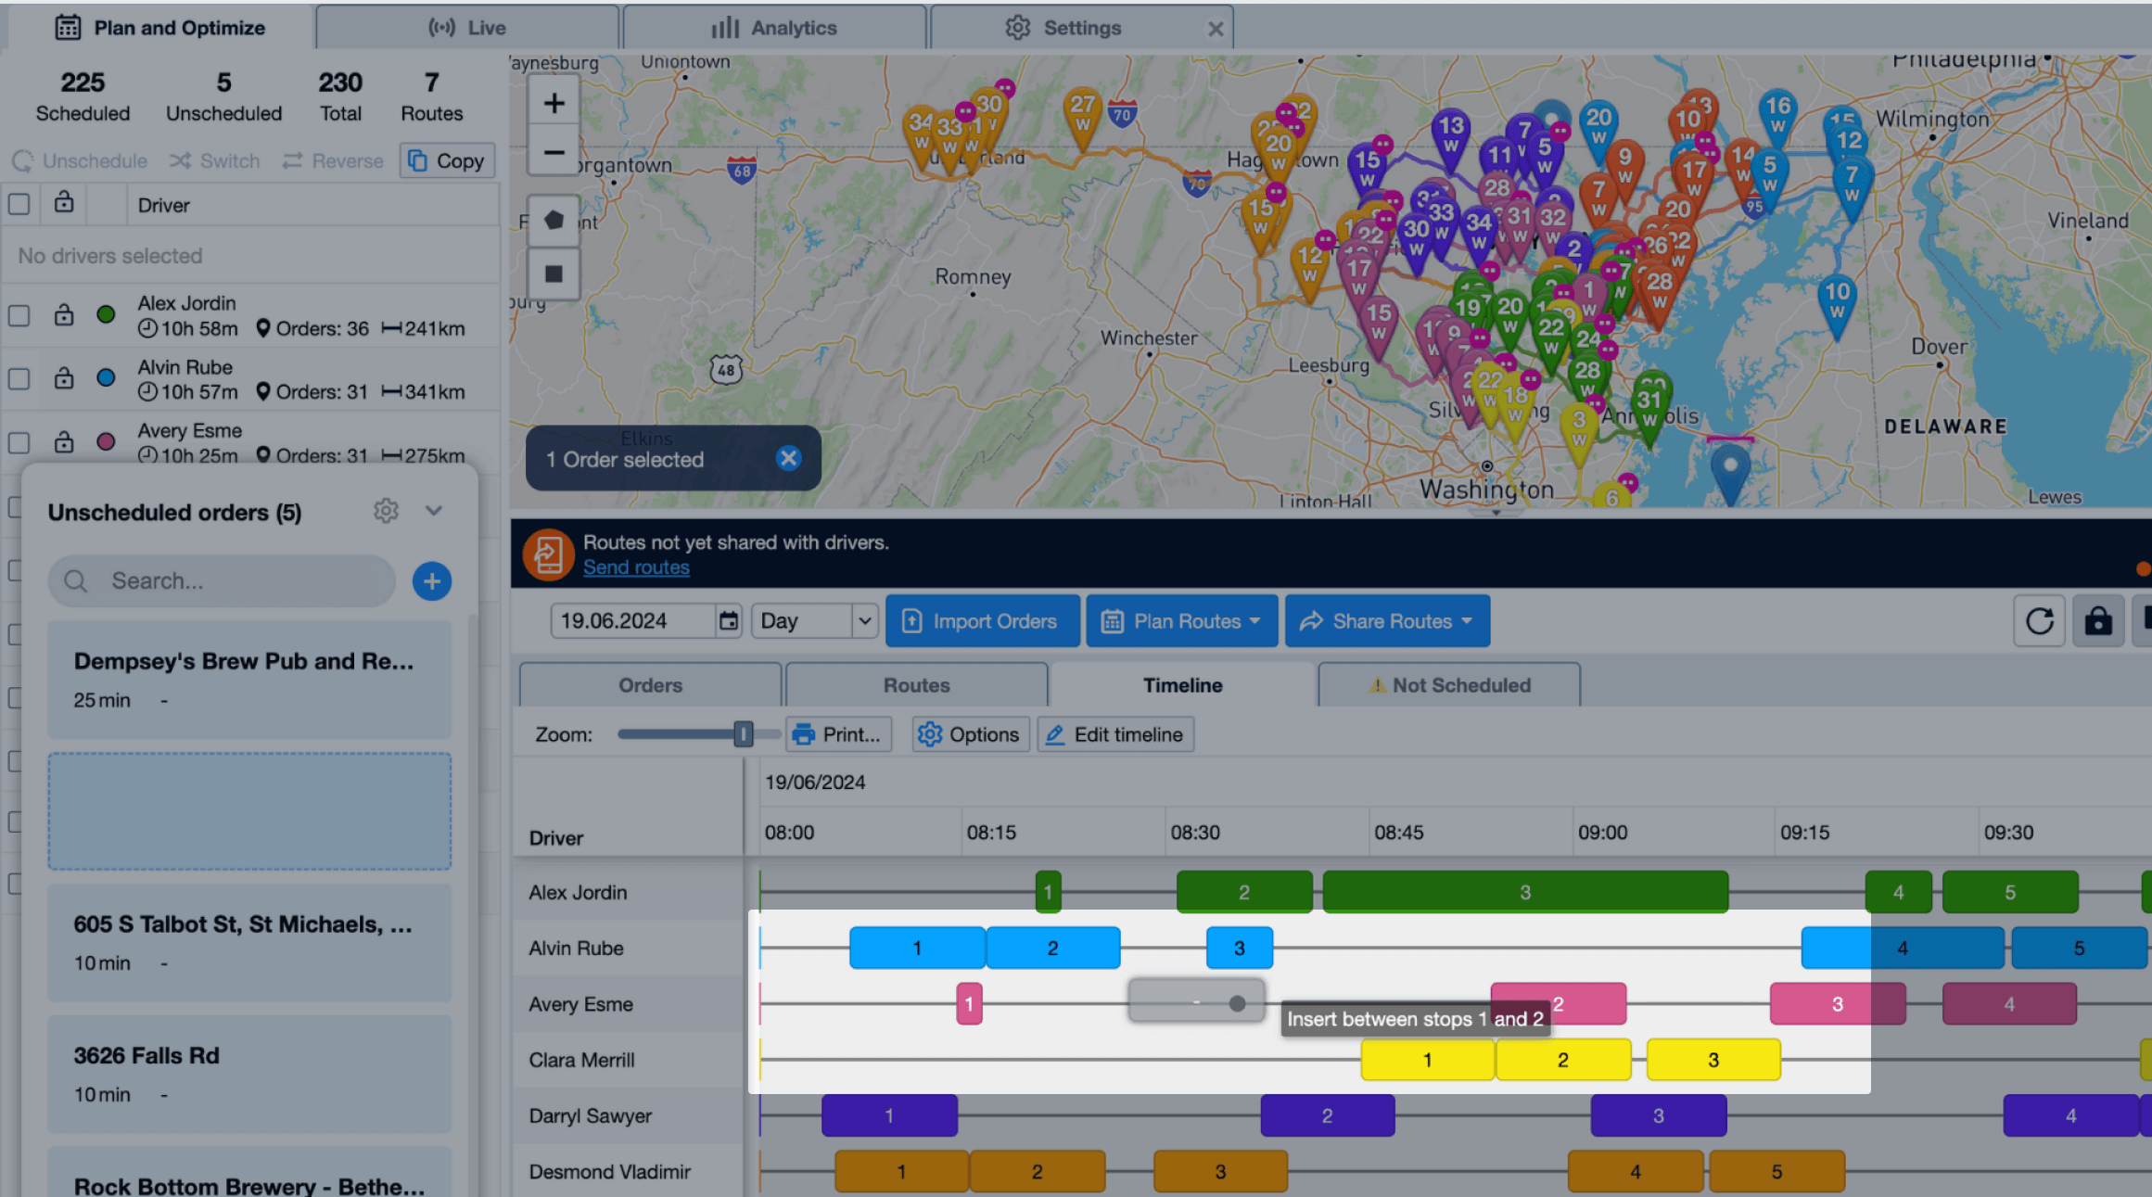Screen dimensions: 2152x1197
Task: Toggle the select-all drivers checkbox
Action: pos(19,203)
